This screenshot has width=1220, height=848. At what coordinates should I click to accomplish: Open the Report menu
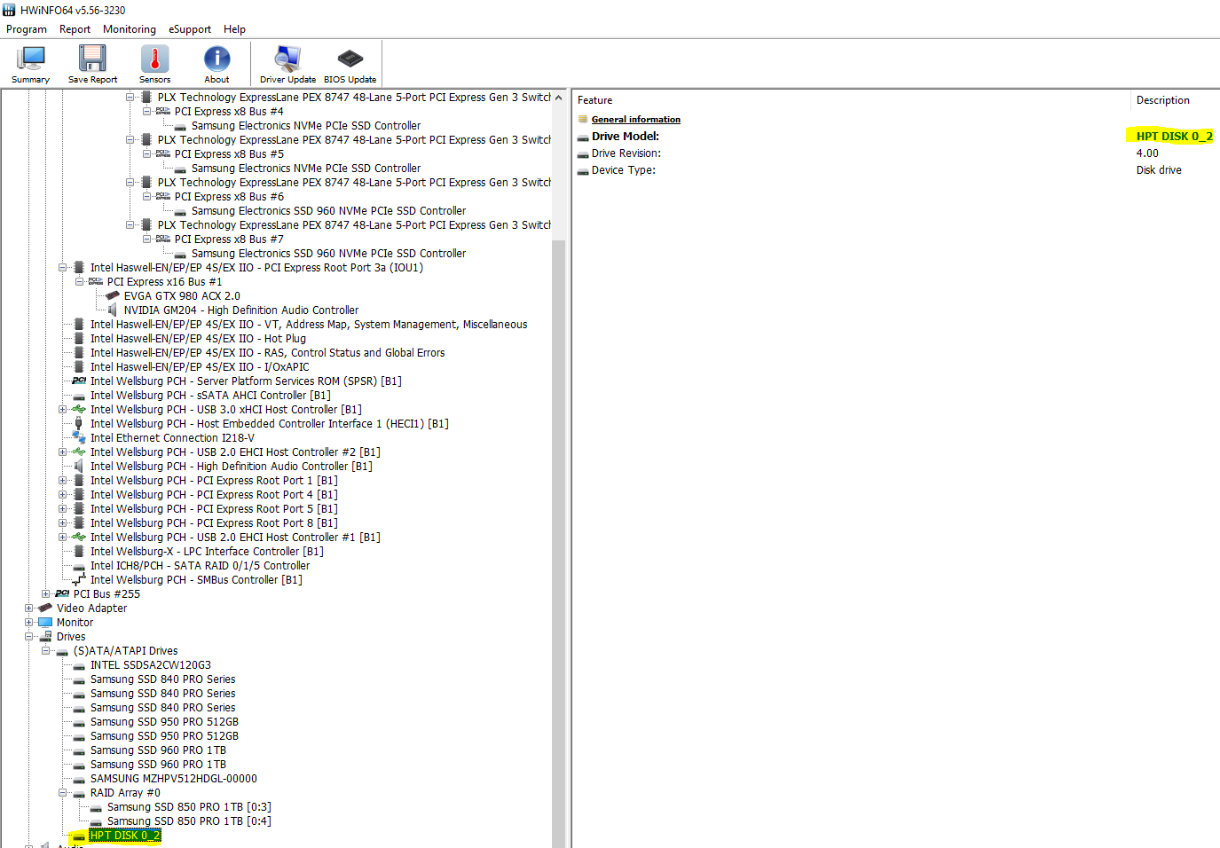[x=75, y=29]
